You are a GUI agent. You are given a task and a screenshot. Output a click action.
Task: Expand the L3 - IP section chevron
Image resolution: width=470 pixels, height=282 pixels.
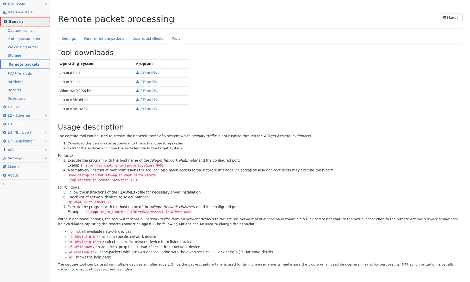pyautogui.click(x=46, y=124)
